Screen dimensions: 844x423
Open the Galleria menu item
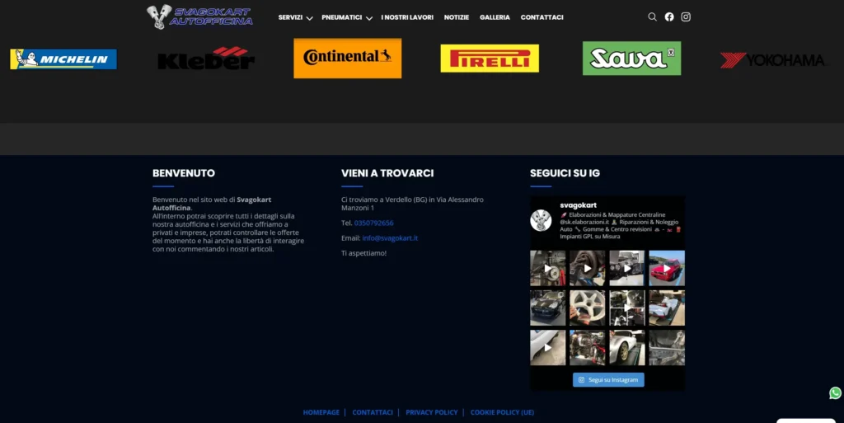495,17
